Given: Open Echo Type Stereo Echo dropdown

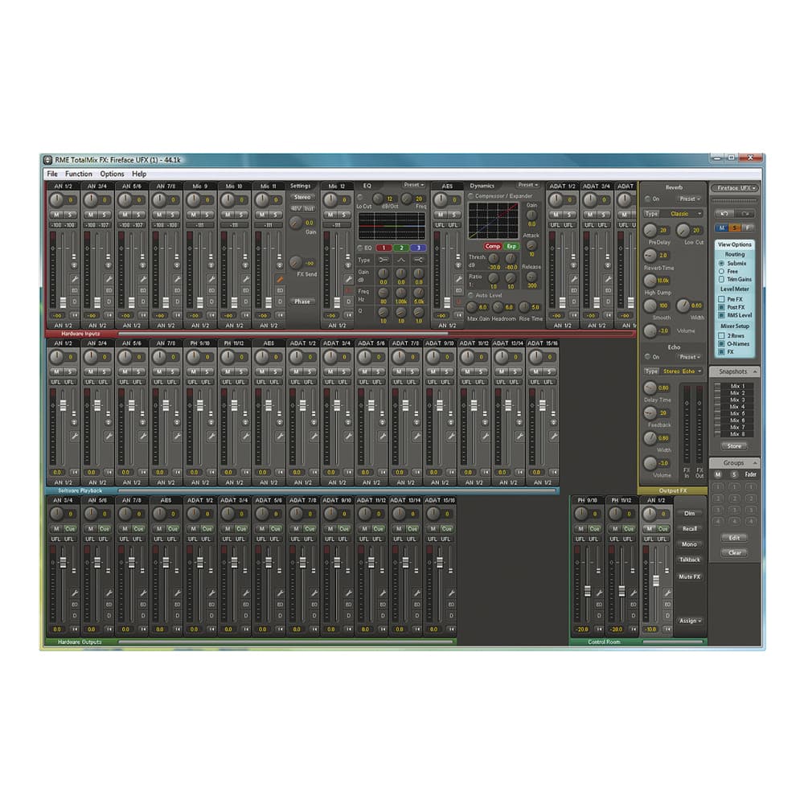Looking at the screenshot, I should pyautogui.click(x=682, y=371).
